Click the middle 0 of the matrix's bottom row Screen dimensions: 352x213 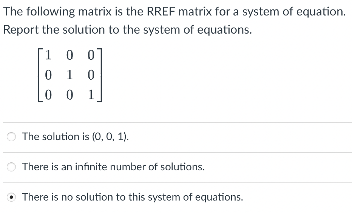pyautogui.click(x=69, y=95)
